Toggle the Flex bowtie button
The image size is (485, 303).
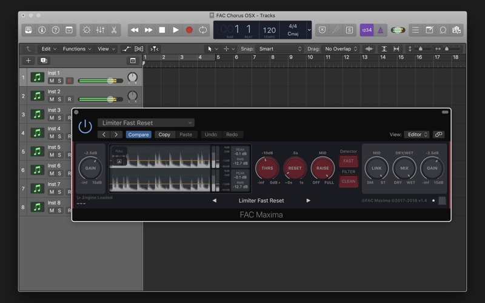click(139, 49)
